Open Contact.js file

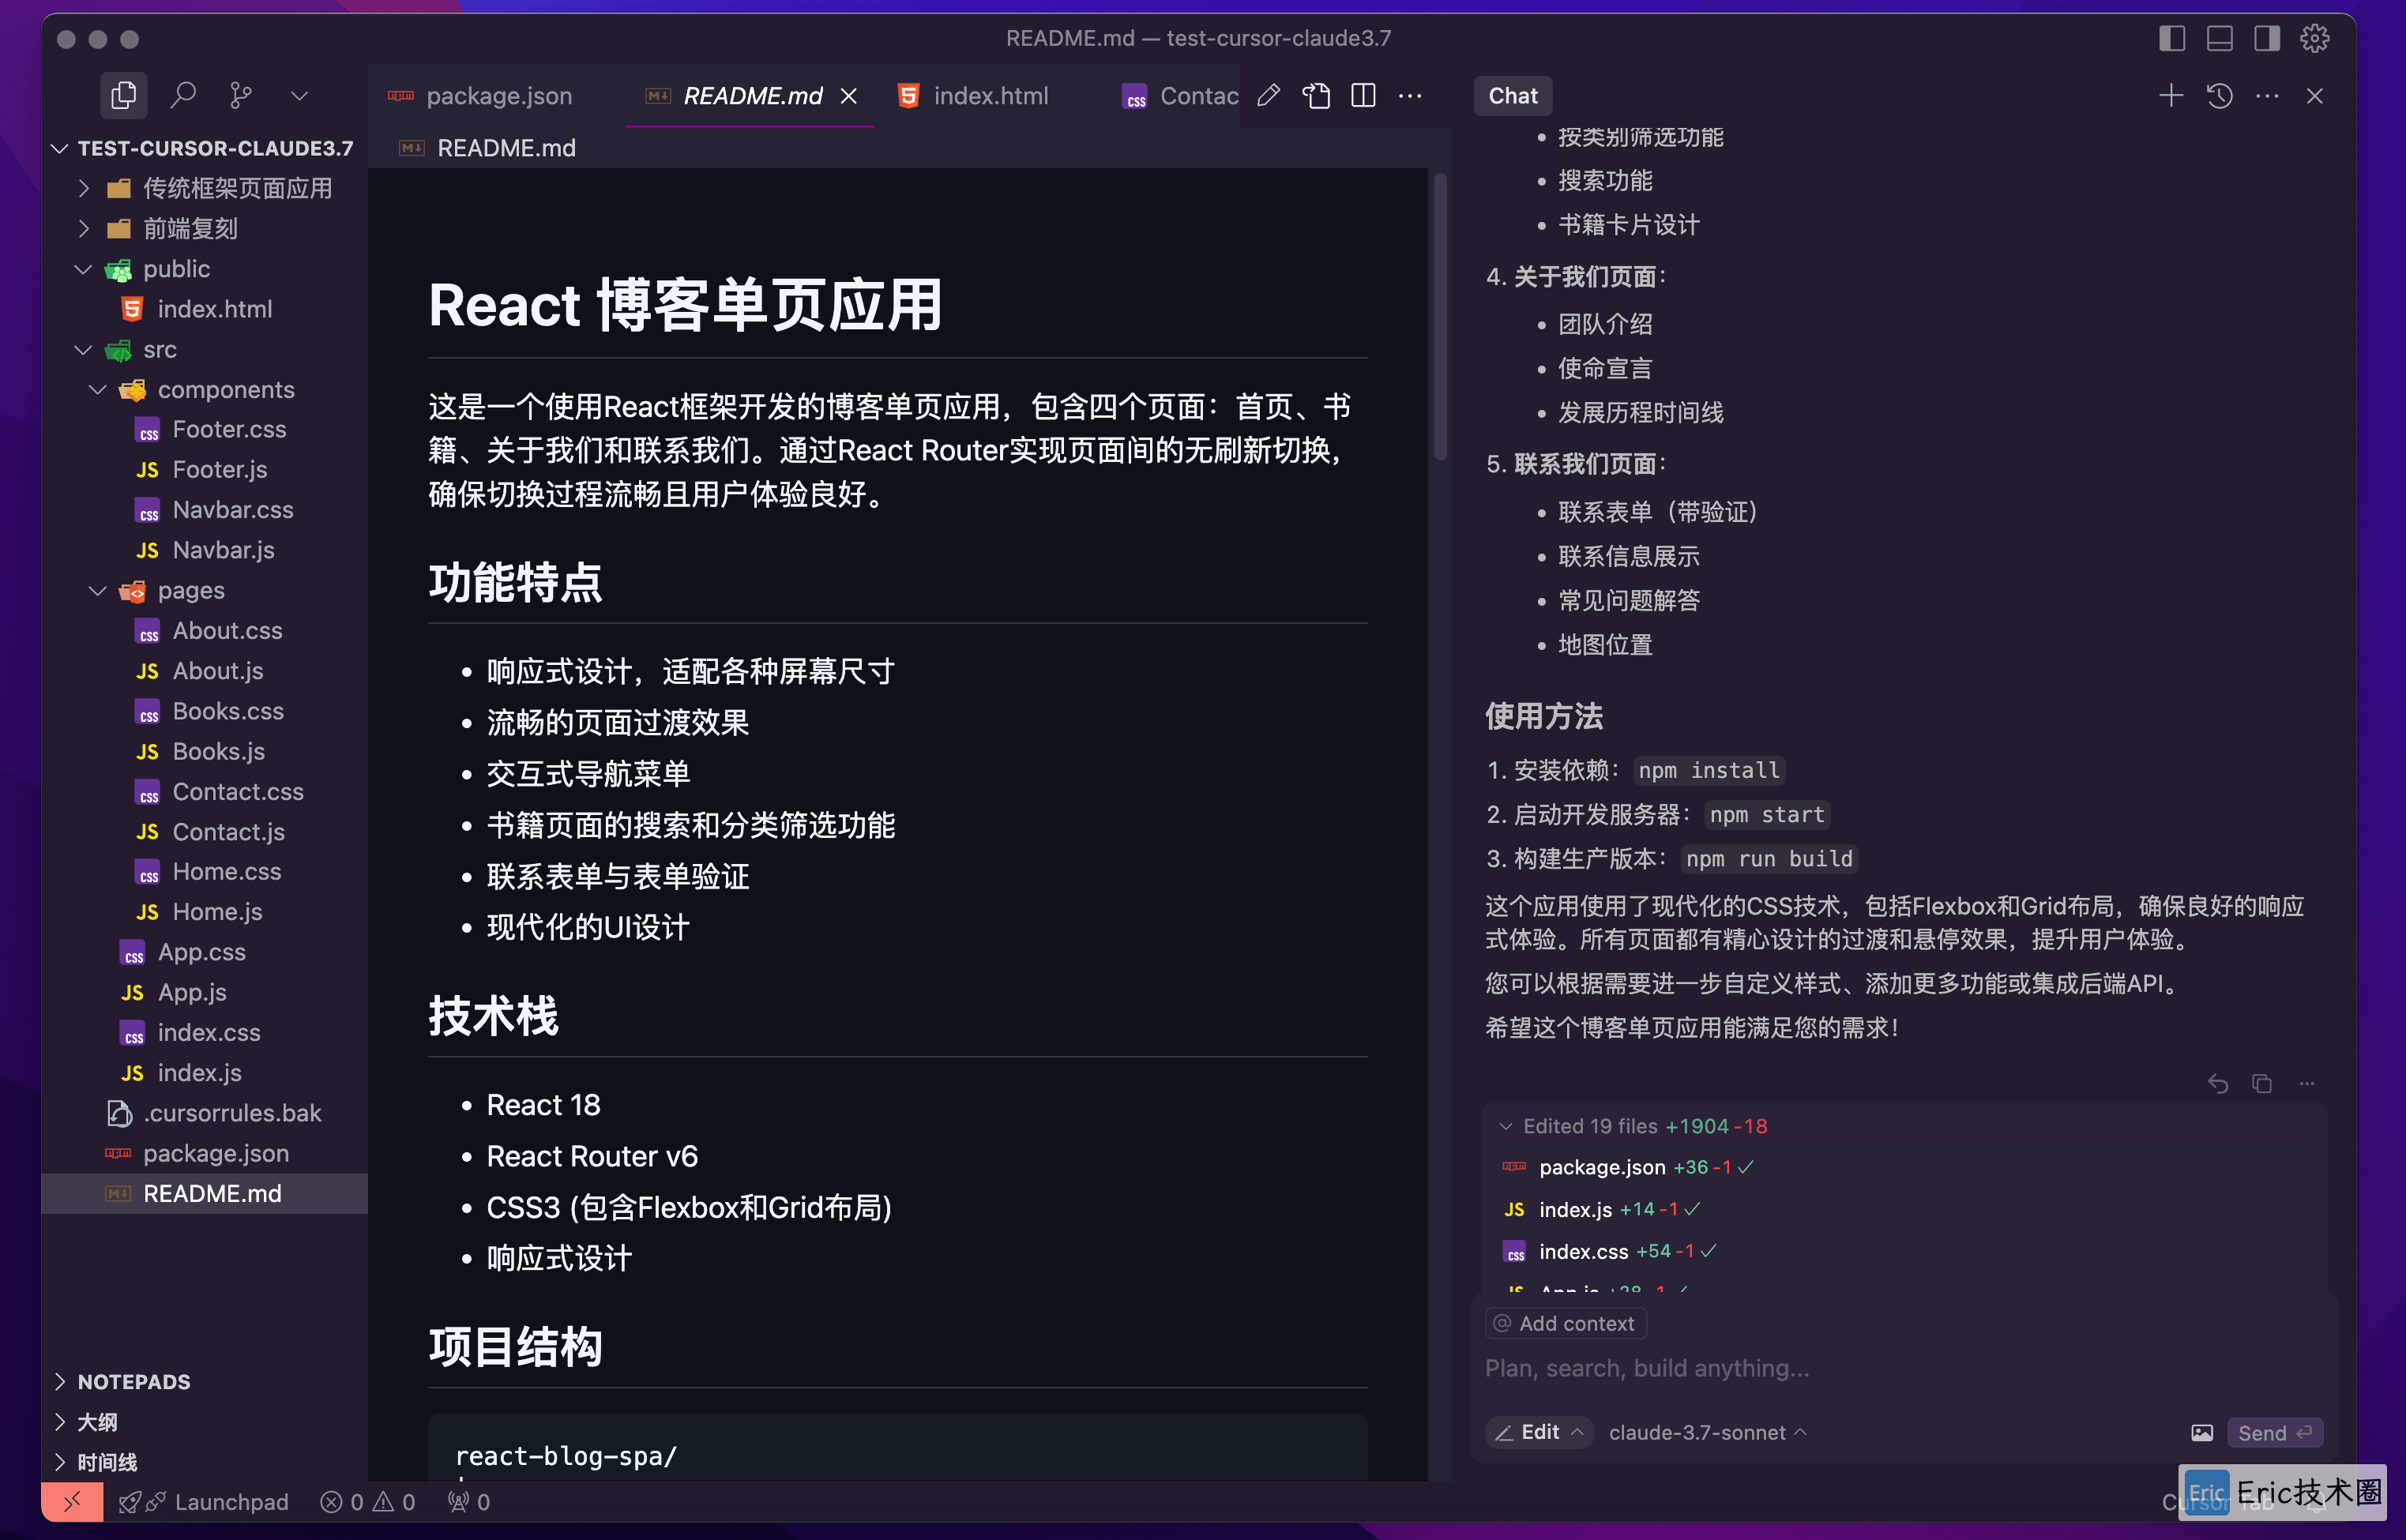[204, 831]
